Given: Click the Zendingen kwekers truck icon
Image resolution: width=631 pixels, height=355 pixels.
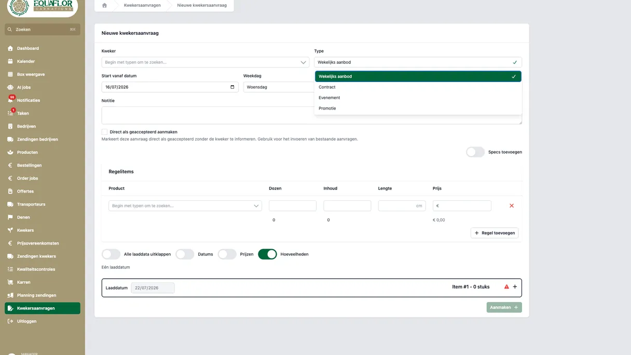Looking at the screenshot, I should click(x=10, y=256).
